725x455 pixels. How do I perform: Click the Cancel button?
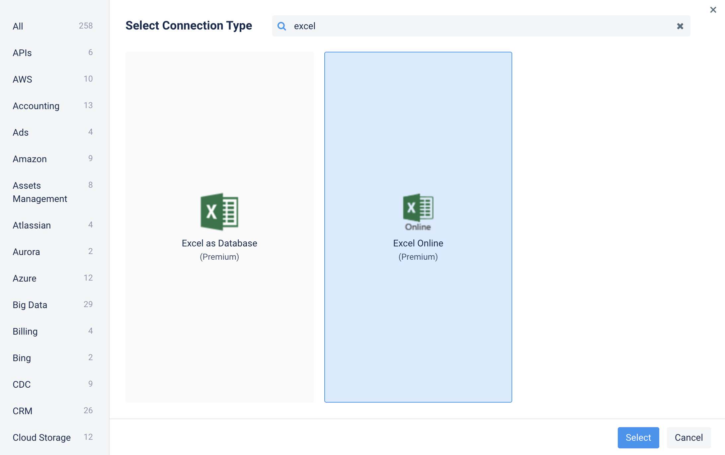click(x=689, y=437)
